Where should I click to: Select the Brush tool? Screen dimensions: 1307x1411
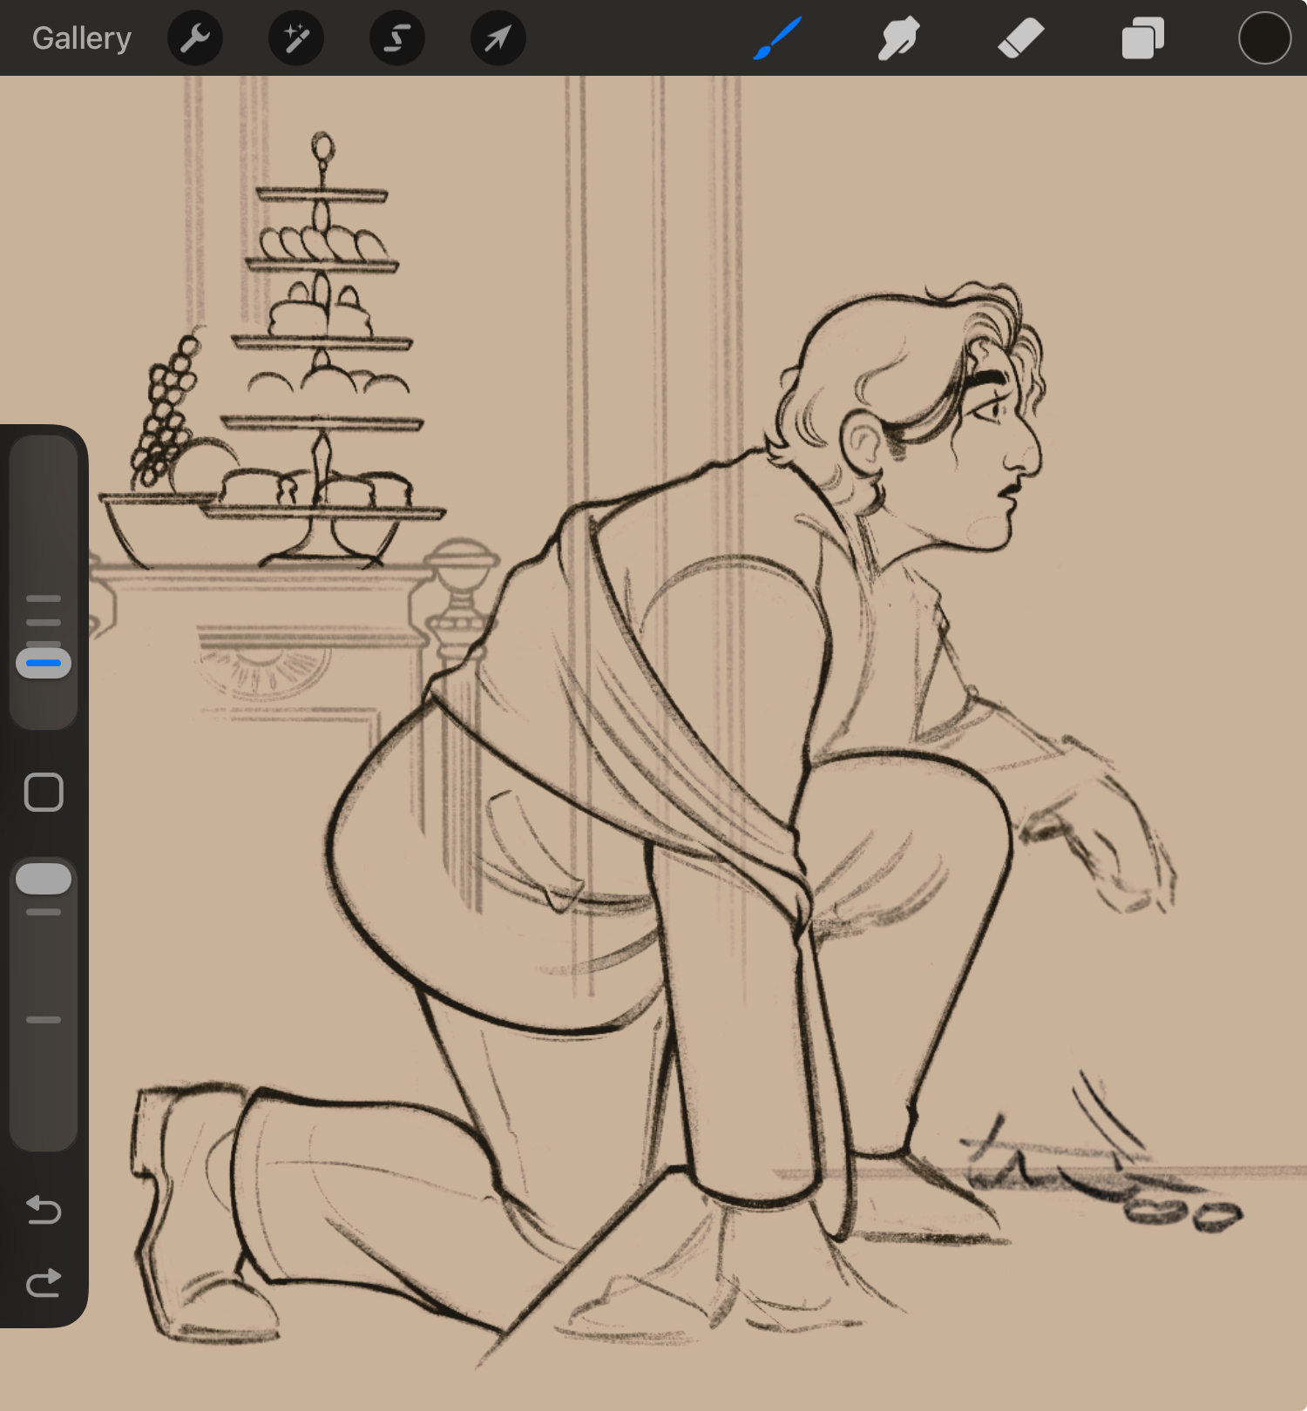(777, 38)
